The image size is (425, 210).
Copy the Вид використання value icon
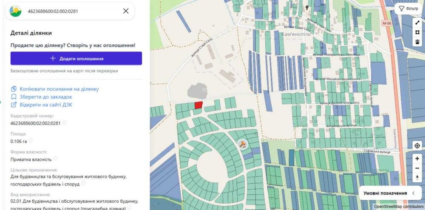pos(129,208)
